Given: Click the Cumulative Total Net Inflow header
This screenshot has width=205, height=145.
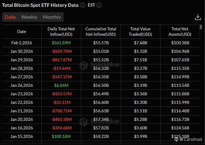Looking at the screenshot, I should (101, 32).
